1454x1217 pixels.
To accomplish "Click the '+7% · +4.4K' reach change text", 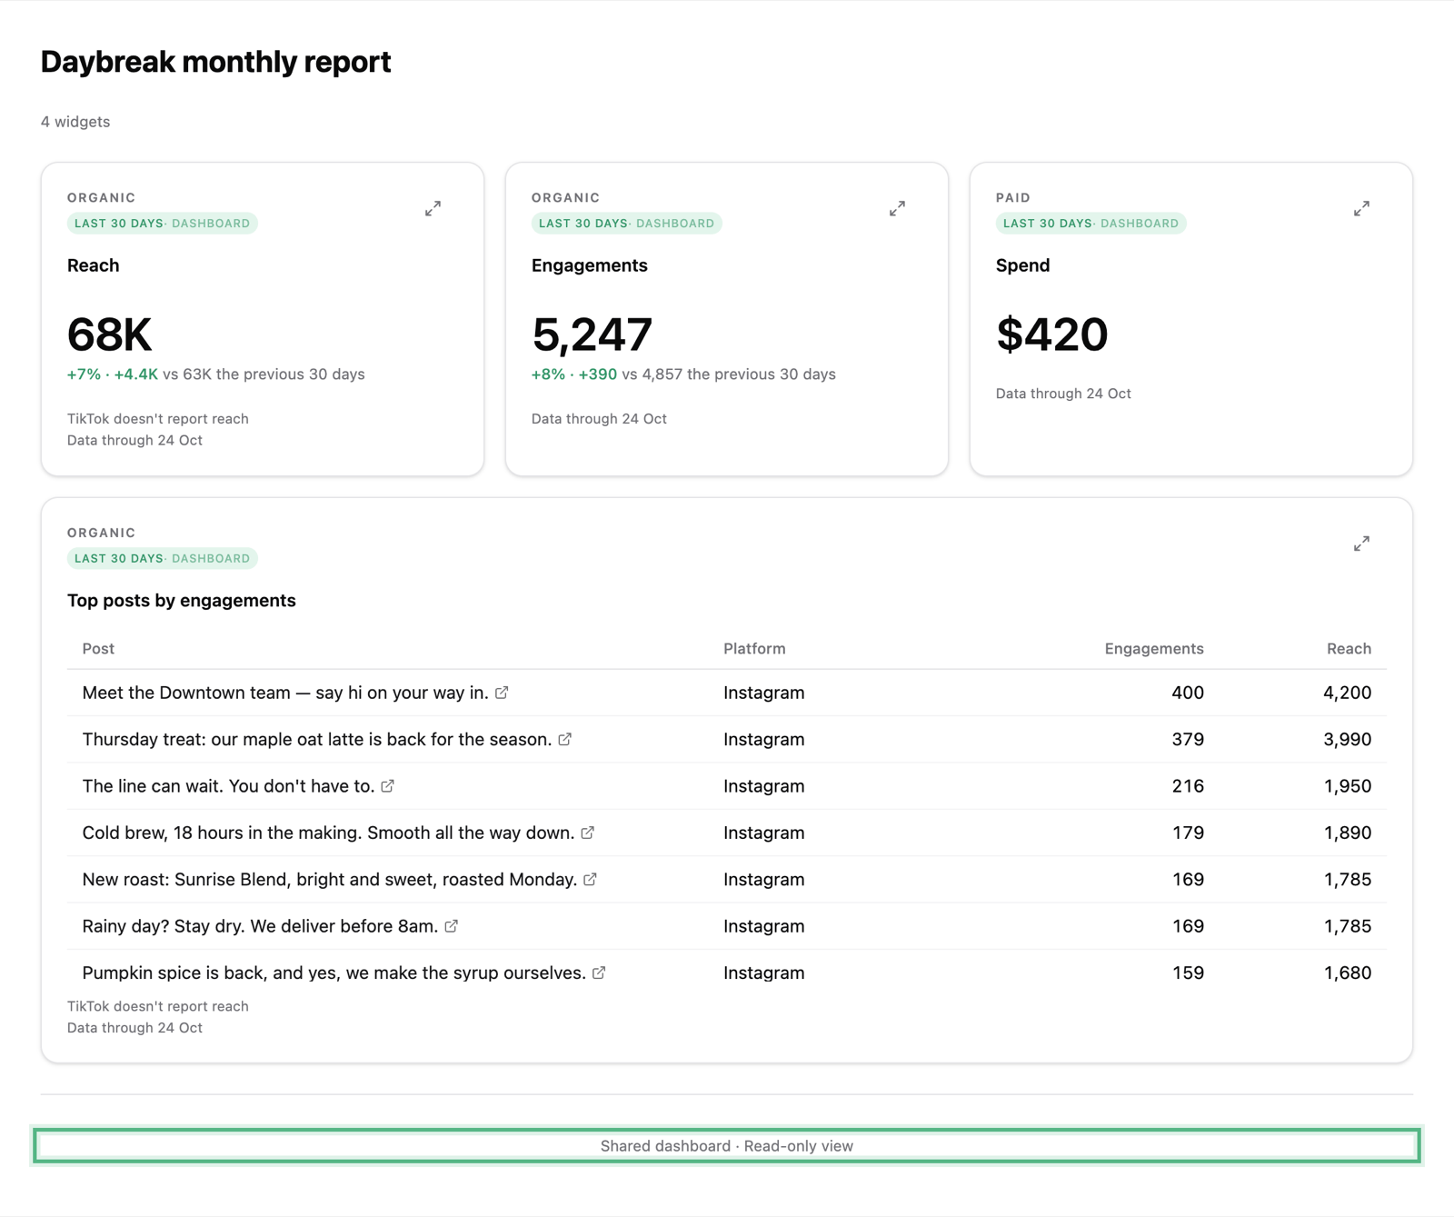I will pyautogui.click(x=113, y=374).
